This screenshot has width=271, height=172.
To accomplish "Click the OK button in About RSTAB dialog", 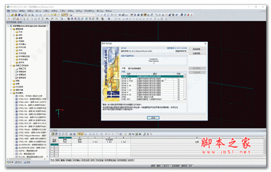I will [x=153, y=118].
